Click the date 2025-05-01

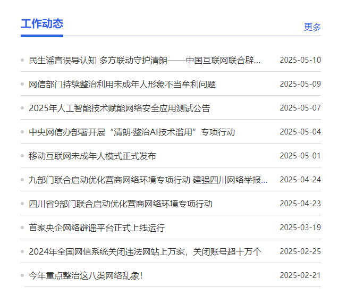click(300, 156)
